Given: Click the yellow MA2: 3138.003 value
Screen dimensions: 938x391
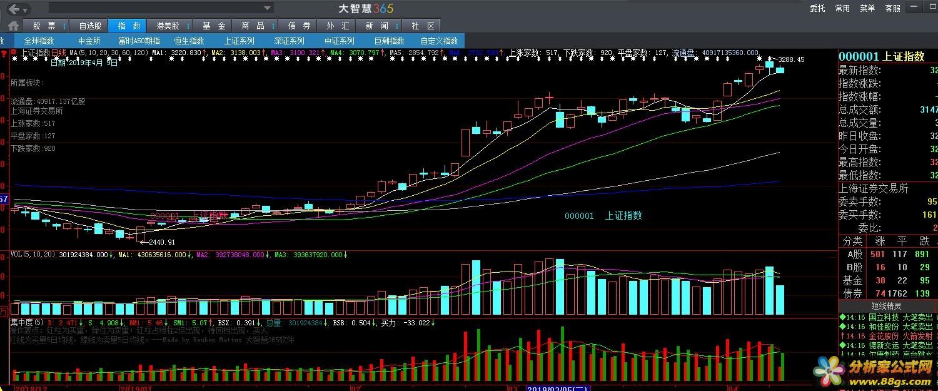Looking at the screenshot, I should [x=236, y=53].
